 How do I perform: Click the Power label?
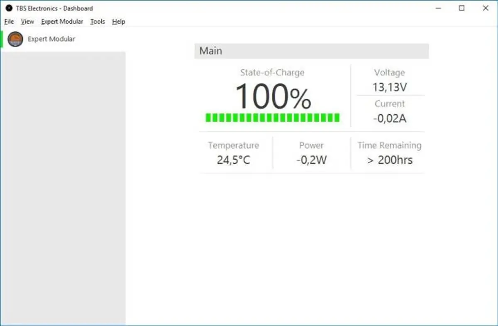click(x=311, y=145)
